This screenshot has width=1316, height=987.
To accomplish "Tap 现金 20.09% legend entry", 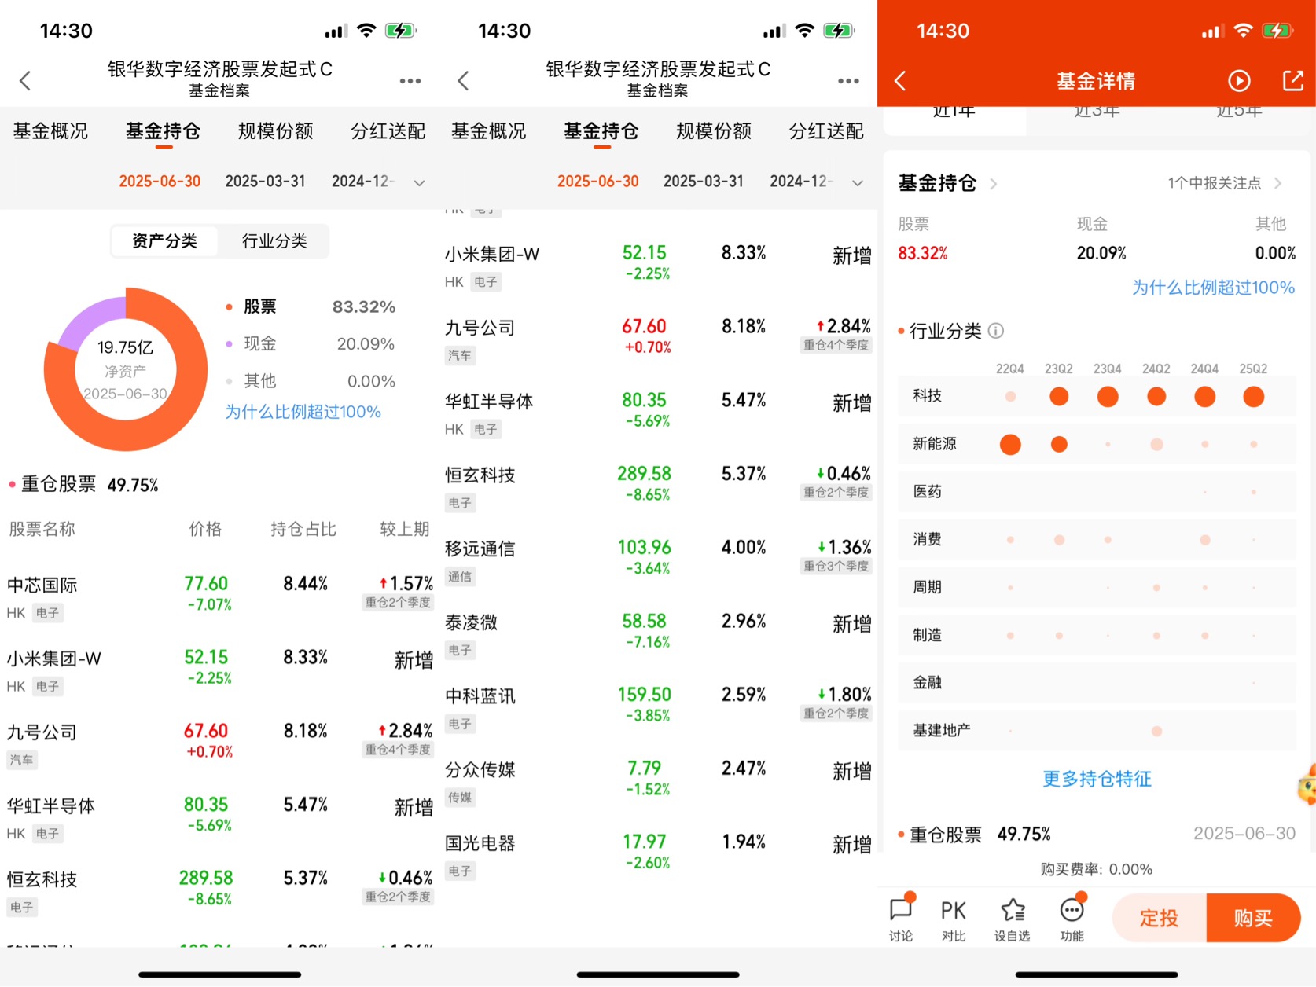I will (311, 343).
